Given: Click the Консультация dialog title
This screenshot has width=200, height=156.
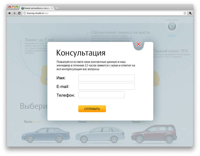Looking at the screenshot, I should 81,53.
